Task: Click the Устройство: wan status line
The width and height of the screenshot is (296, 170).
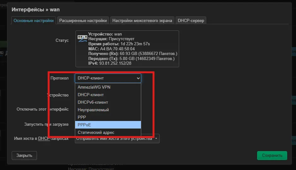Action: 105,34
